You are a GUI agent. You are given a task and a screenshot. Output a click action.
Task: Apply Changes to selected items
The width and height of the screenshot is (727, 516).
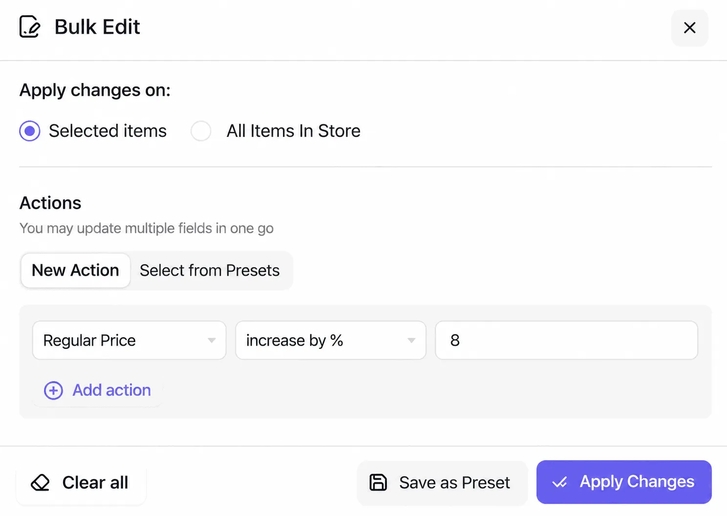pos(624,482)
